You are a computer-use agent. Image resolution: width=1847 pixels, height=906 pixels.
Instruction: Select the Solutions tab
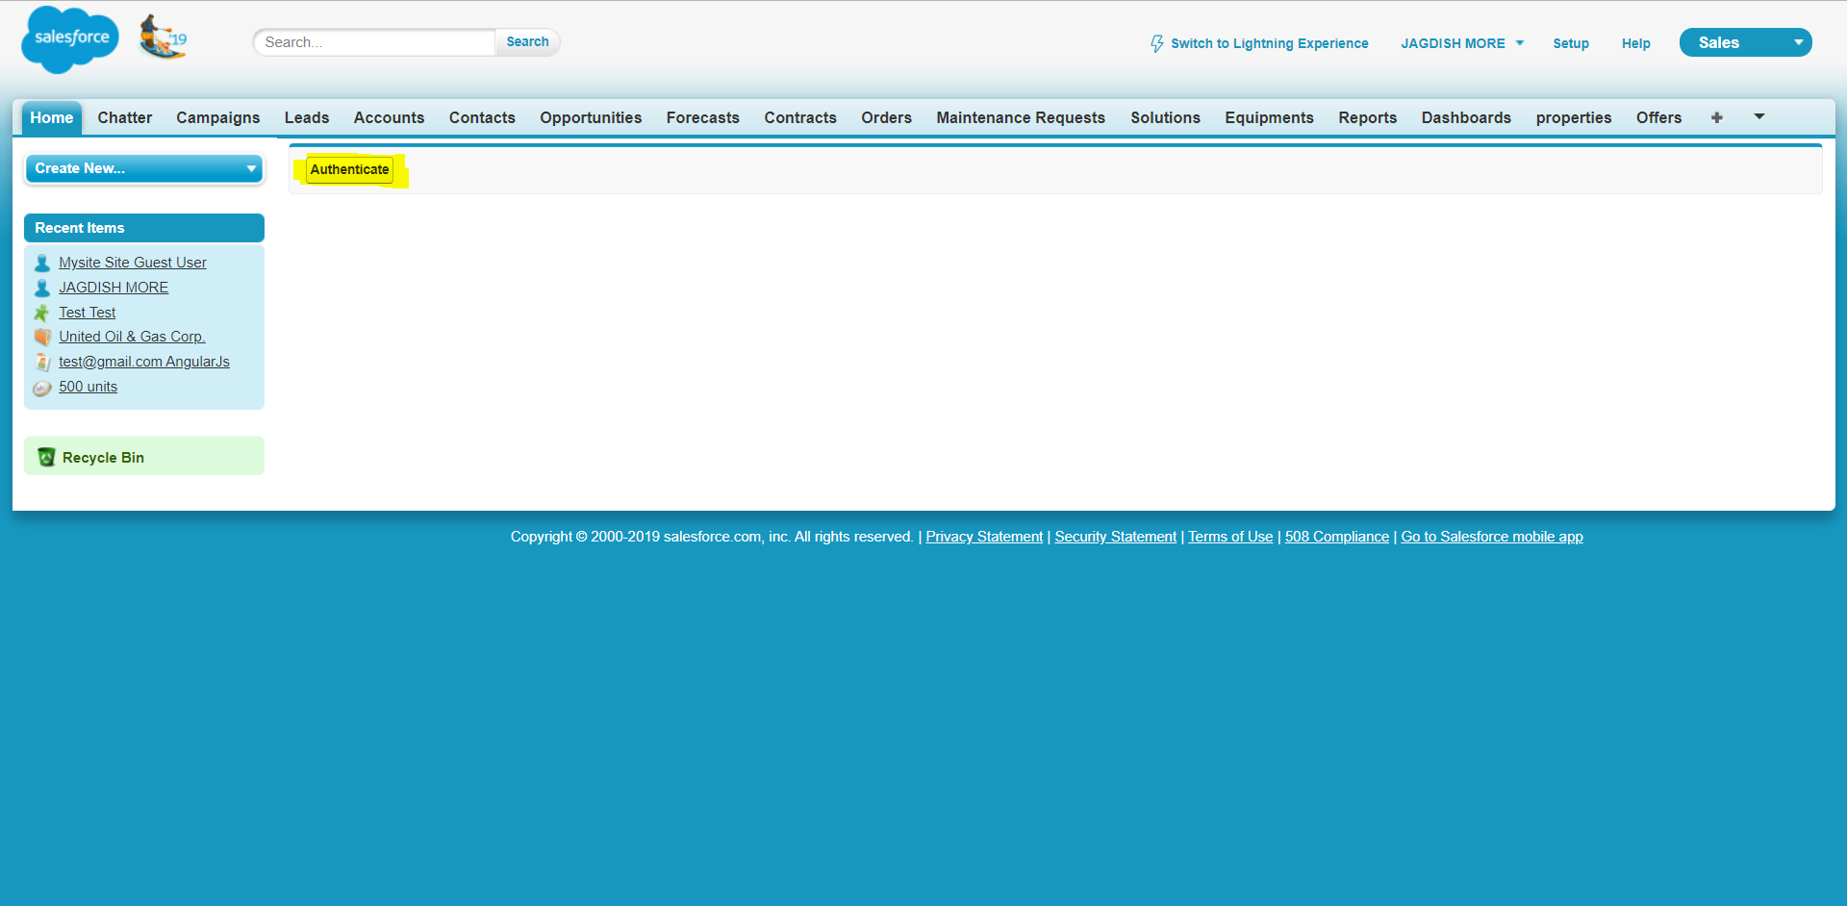[x=1165, y=117]
